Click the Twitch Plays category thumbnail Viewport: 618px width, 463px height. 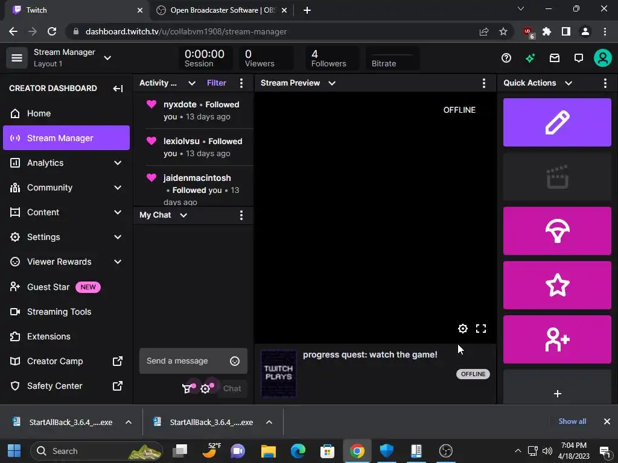point(279,373)
